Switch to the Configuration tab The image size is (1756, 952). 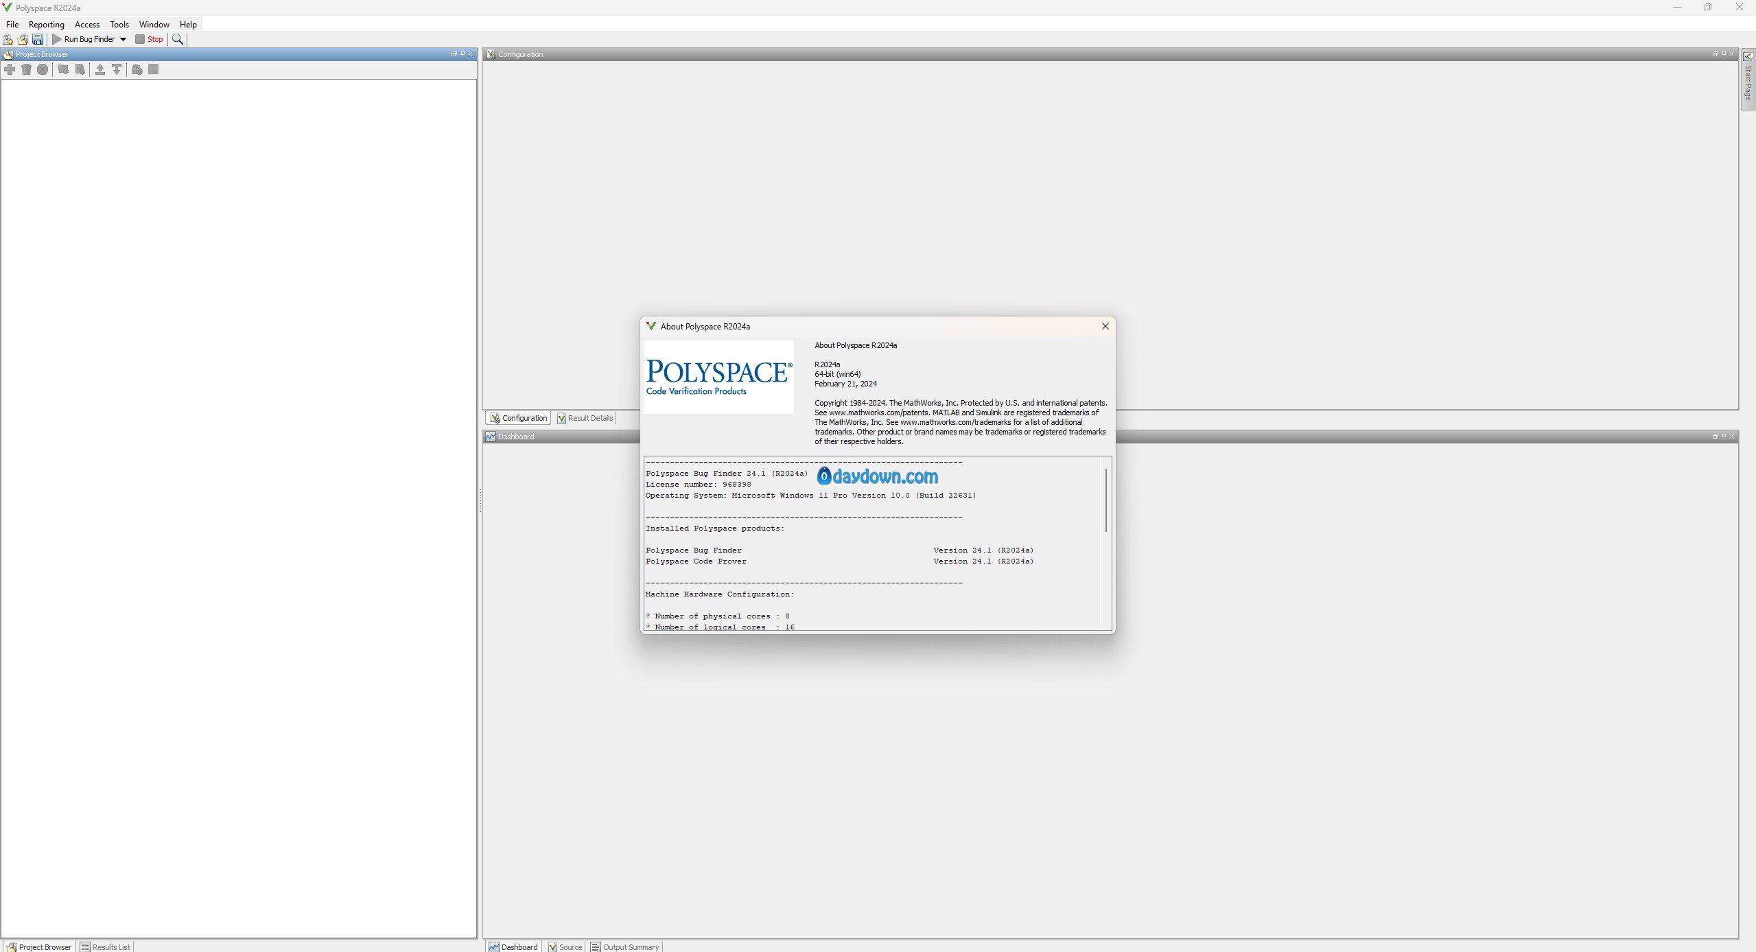(519, 418)
